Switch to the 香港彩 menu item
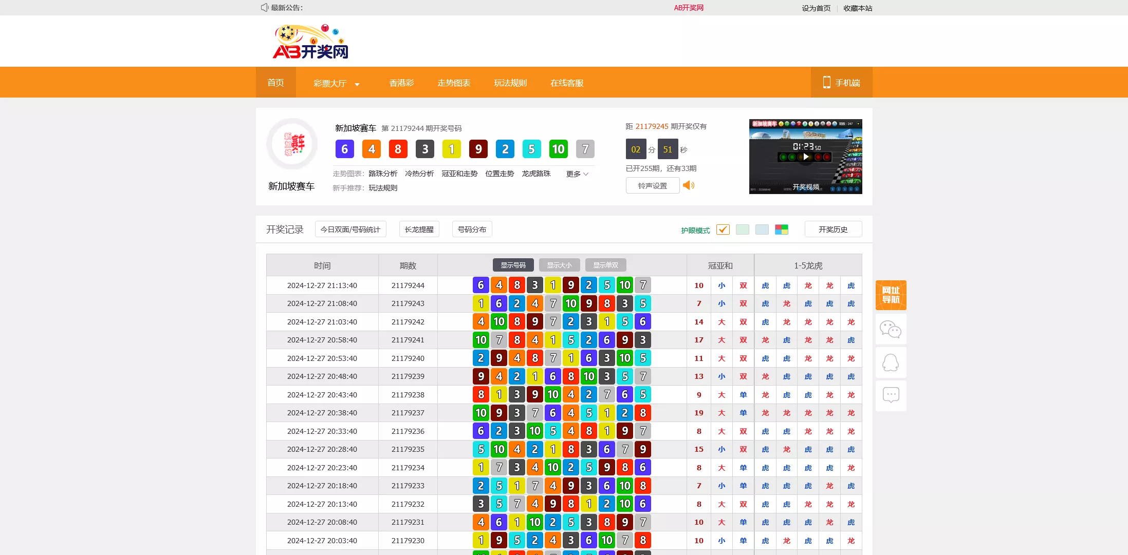The height and width of the screenshot is (555, 1128). pyautogui.click(x=401, y=83)
